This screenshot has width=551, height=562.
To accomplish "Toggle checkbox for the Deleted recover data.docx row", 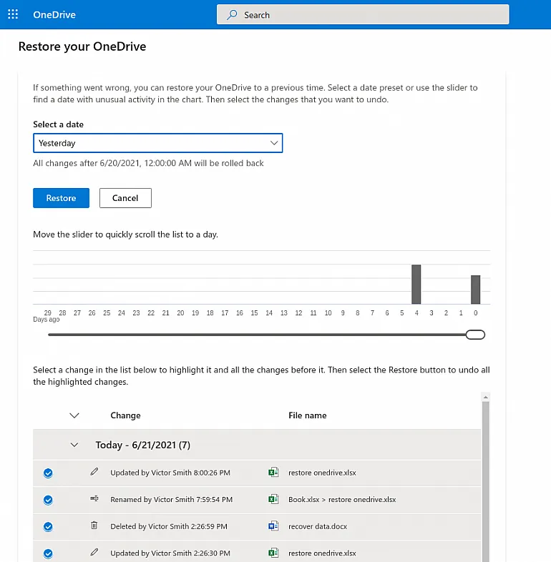I will tap(48, 526).
